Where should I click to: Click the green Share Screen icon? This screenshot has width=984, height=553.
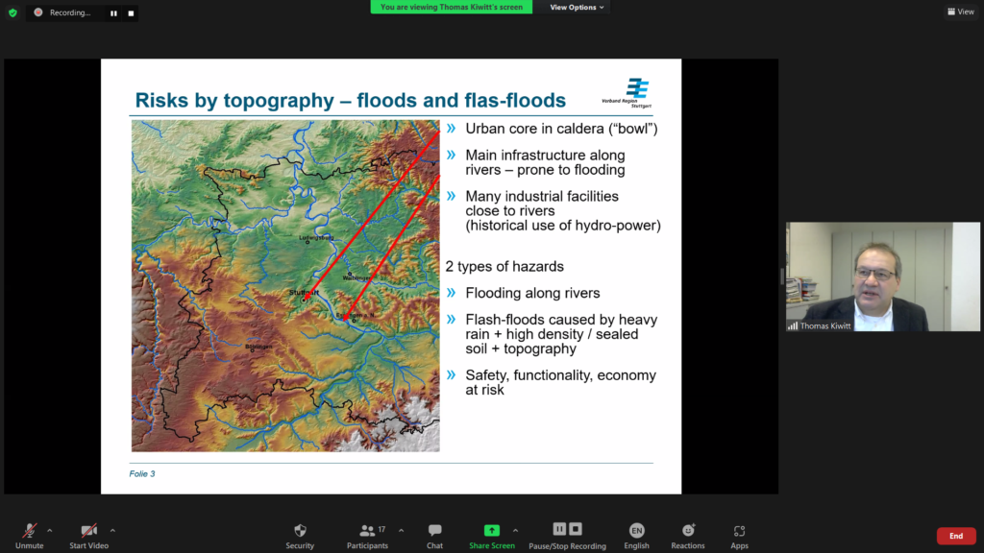(x=491, y=531)
